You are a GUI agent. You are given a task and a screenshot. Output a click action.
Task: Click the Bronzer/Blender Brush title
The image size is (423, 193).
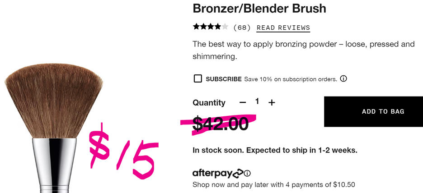259,8
